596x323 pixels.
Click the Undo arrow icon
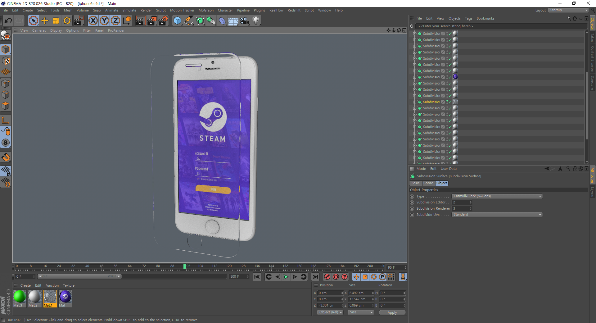(8, 21)
